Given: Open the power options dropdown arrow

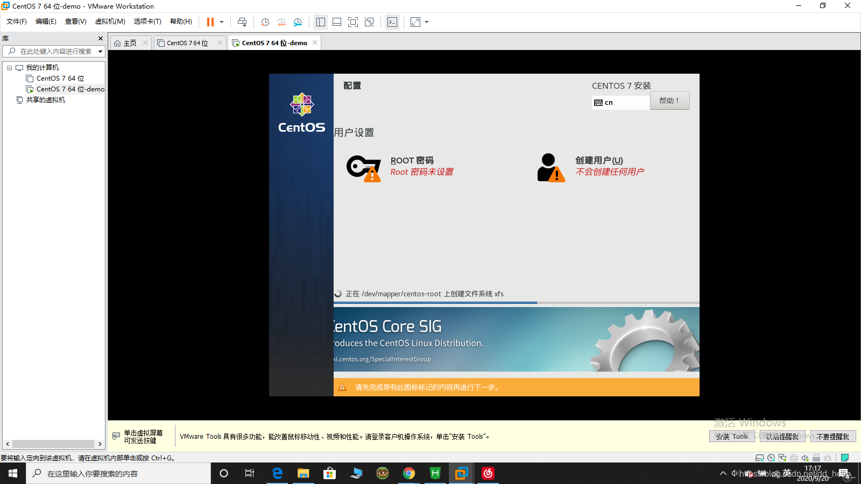Looking at the screenshot, I should click(x=222, y=22).
